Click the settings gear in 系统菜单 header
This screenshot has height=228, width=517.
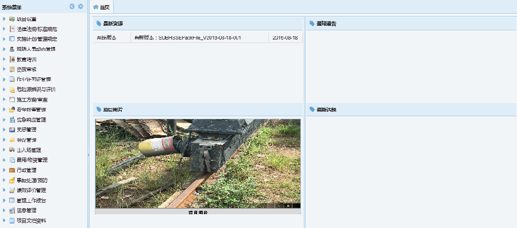(80, 6)
